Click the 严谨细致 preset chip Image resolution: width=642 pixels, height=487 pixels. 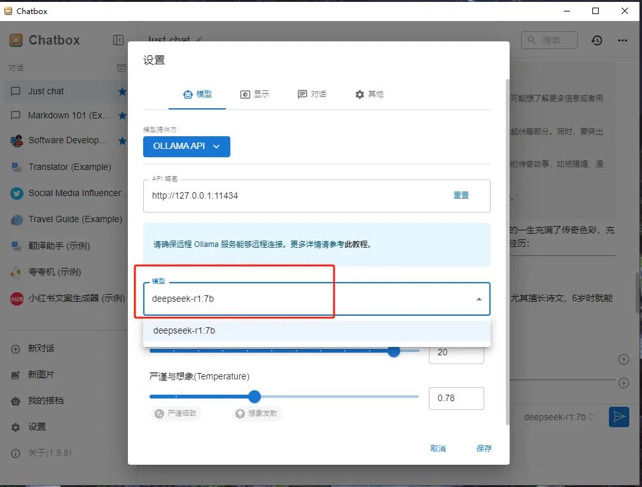pyautogui.click(x=176, y=413)
